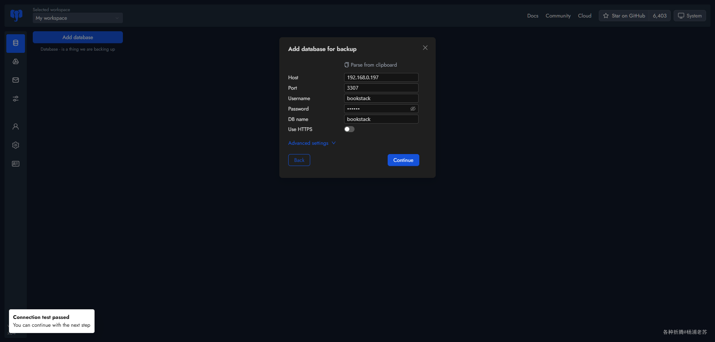Open the ID card sidebar icon
This screenshot has width=715, height=342.
(16, 164)
